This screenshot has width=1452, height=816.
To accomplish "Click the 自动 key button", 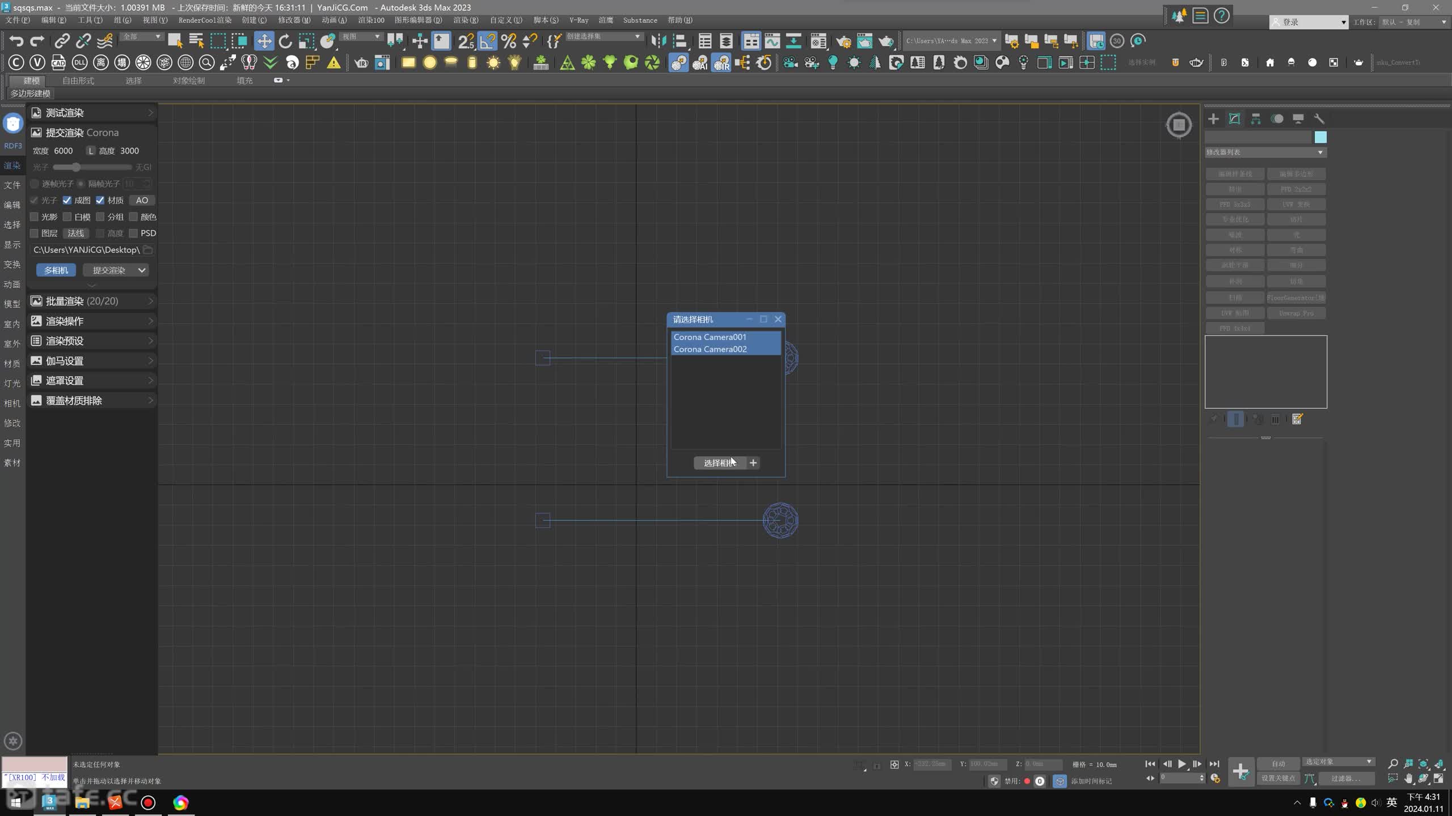I will 1278,763.
